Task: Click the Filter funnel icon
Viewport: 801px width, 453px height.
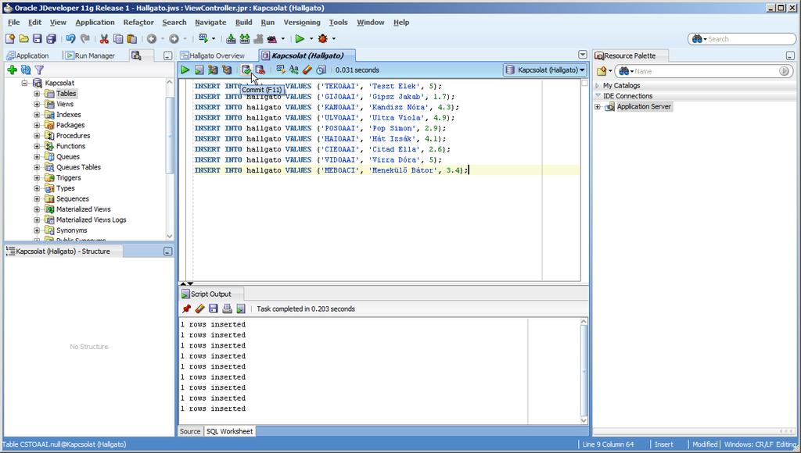Action: (39, 70)
